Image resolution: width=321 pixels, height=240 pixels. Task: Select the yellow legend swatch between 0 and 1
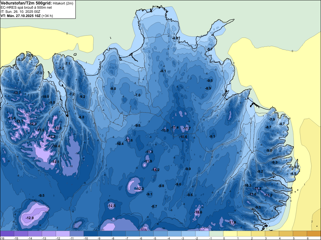click(230, 234)
